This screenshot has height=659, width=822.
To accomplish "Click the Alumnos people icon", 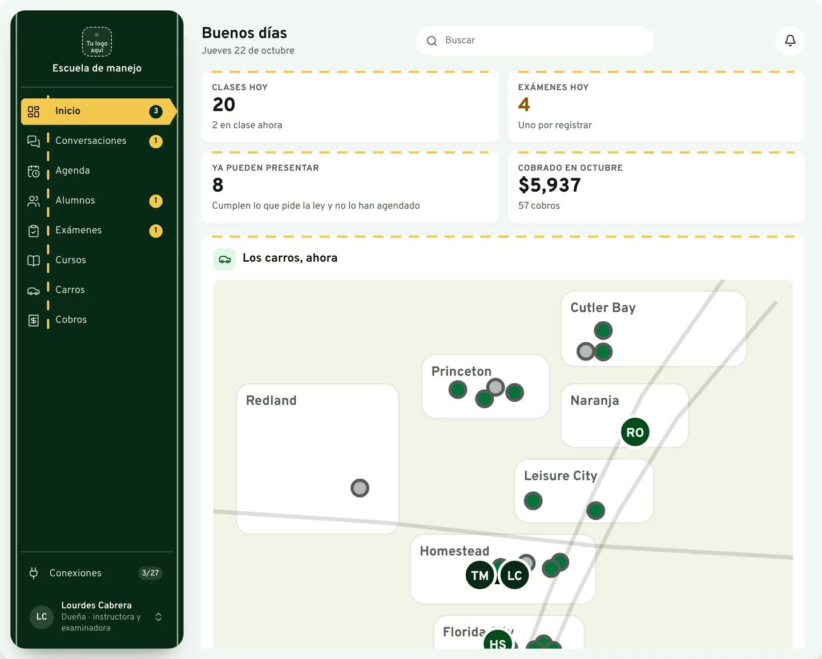I will click(x=34, y=201).
